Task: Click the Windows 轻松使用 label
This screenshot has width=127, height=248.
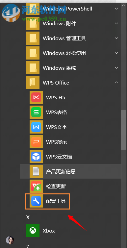Action: [x=64, y=53]
